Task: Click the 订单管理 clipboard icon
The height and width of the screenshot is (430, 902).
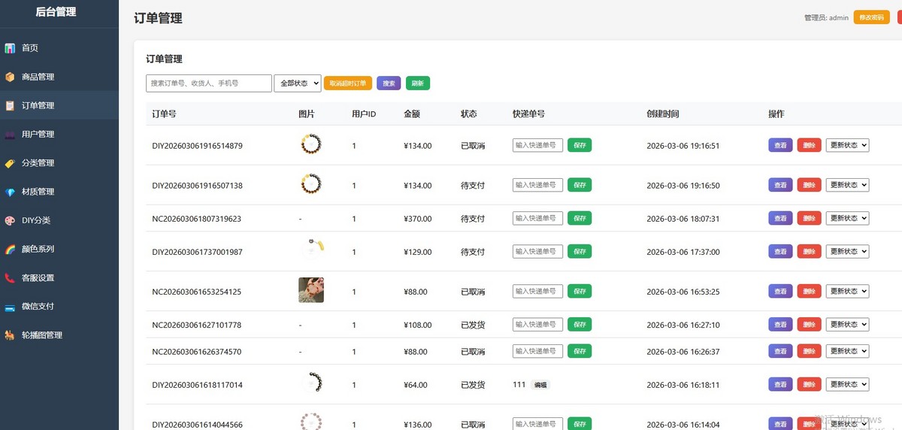Action: tap(10, 105)
